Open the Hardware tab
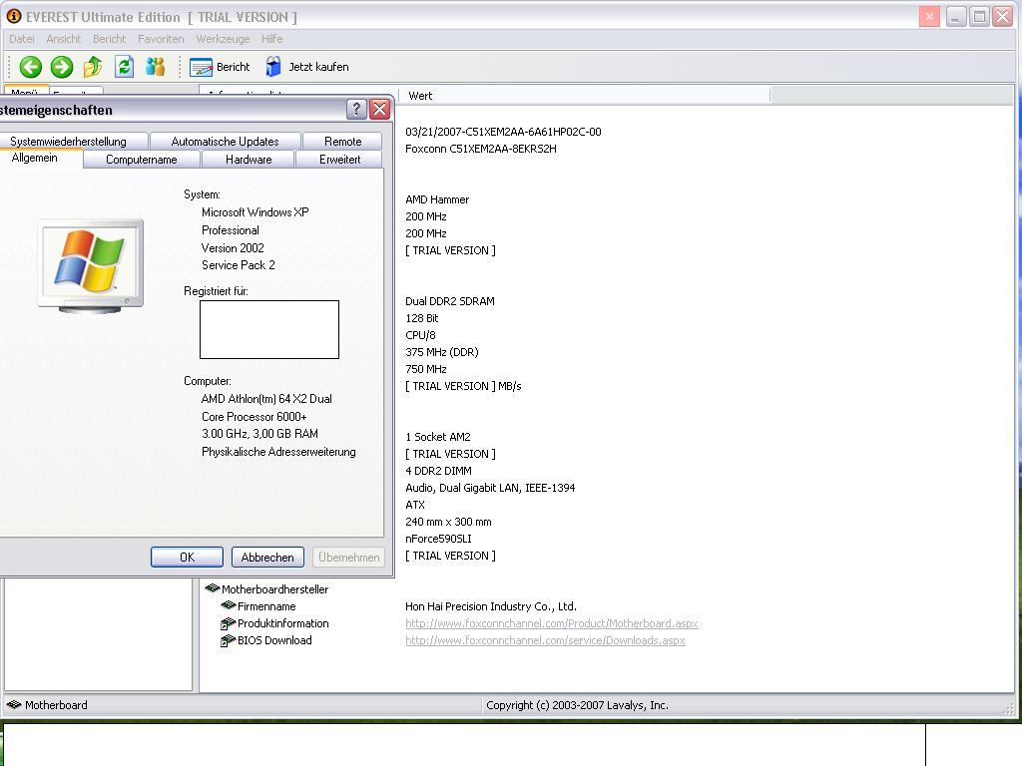This screenshot has width=1022, height=766. coord(249,160)
